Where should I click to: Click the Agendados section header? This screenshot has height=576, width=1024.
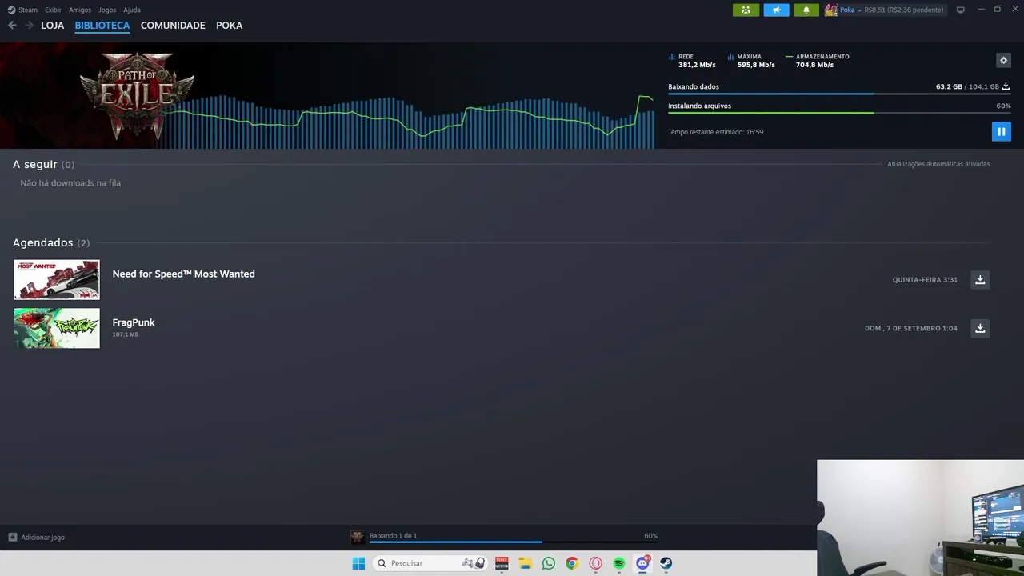tap(51, 242)
